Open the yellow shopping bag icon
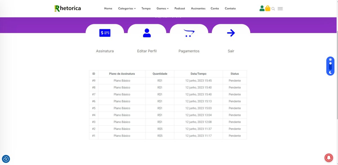The width and height of the screenshot is (338, 165). [x=268, y=8]
